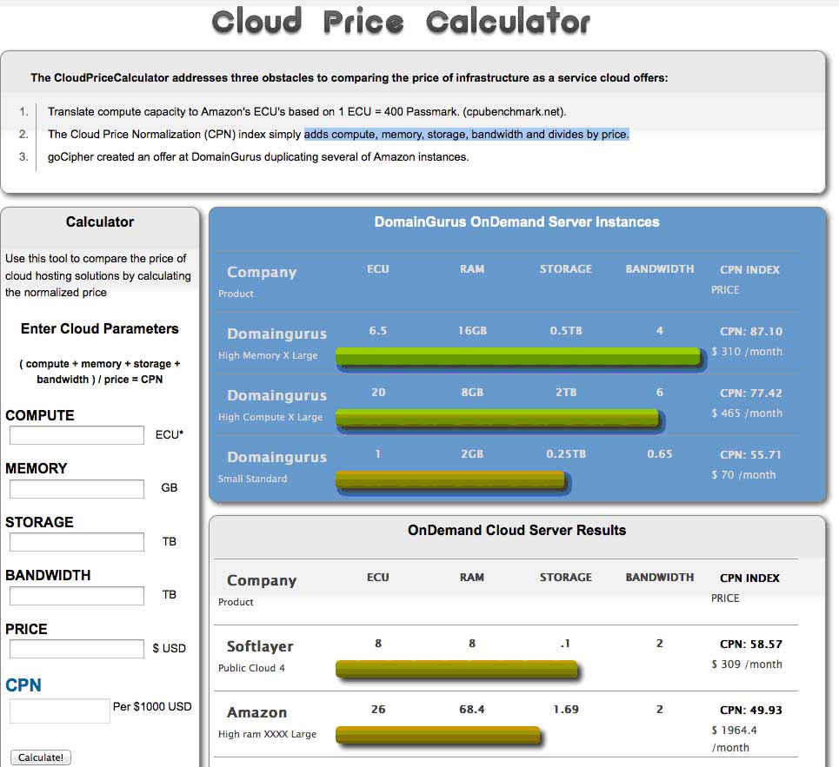Click the '(cpubenchmark.net)' reference text
Image resolution: width=839 pixels, height=767 pixels.
coord(515,112)
